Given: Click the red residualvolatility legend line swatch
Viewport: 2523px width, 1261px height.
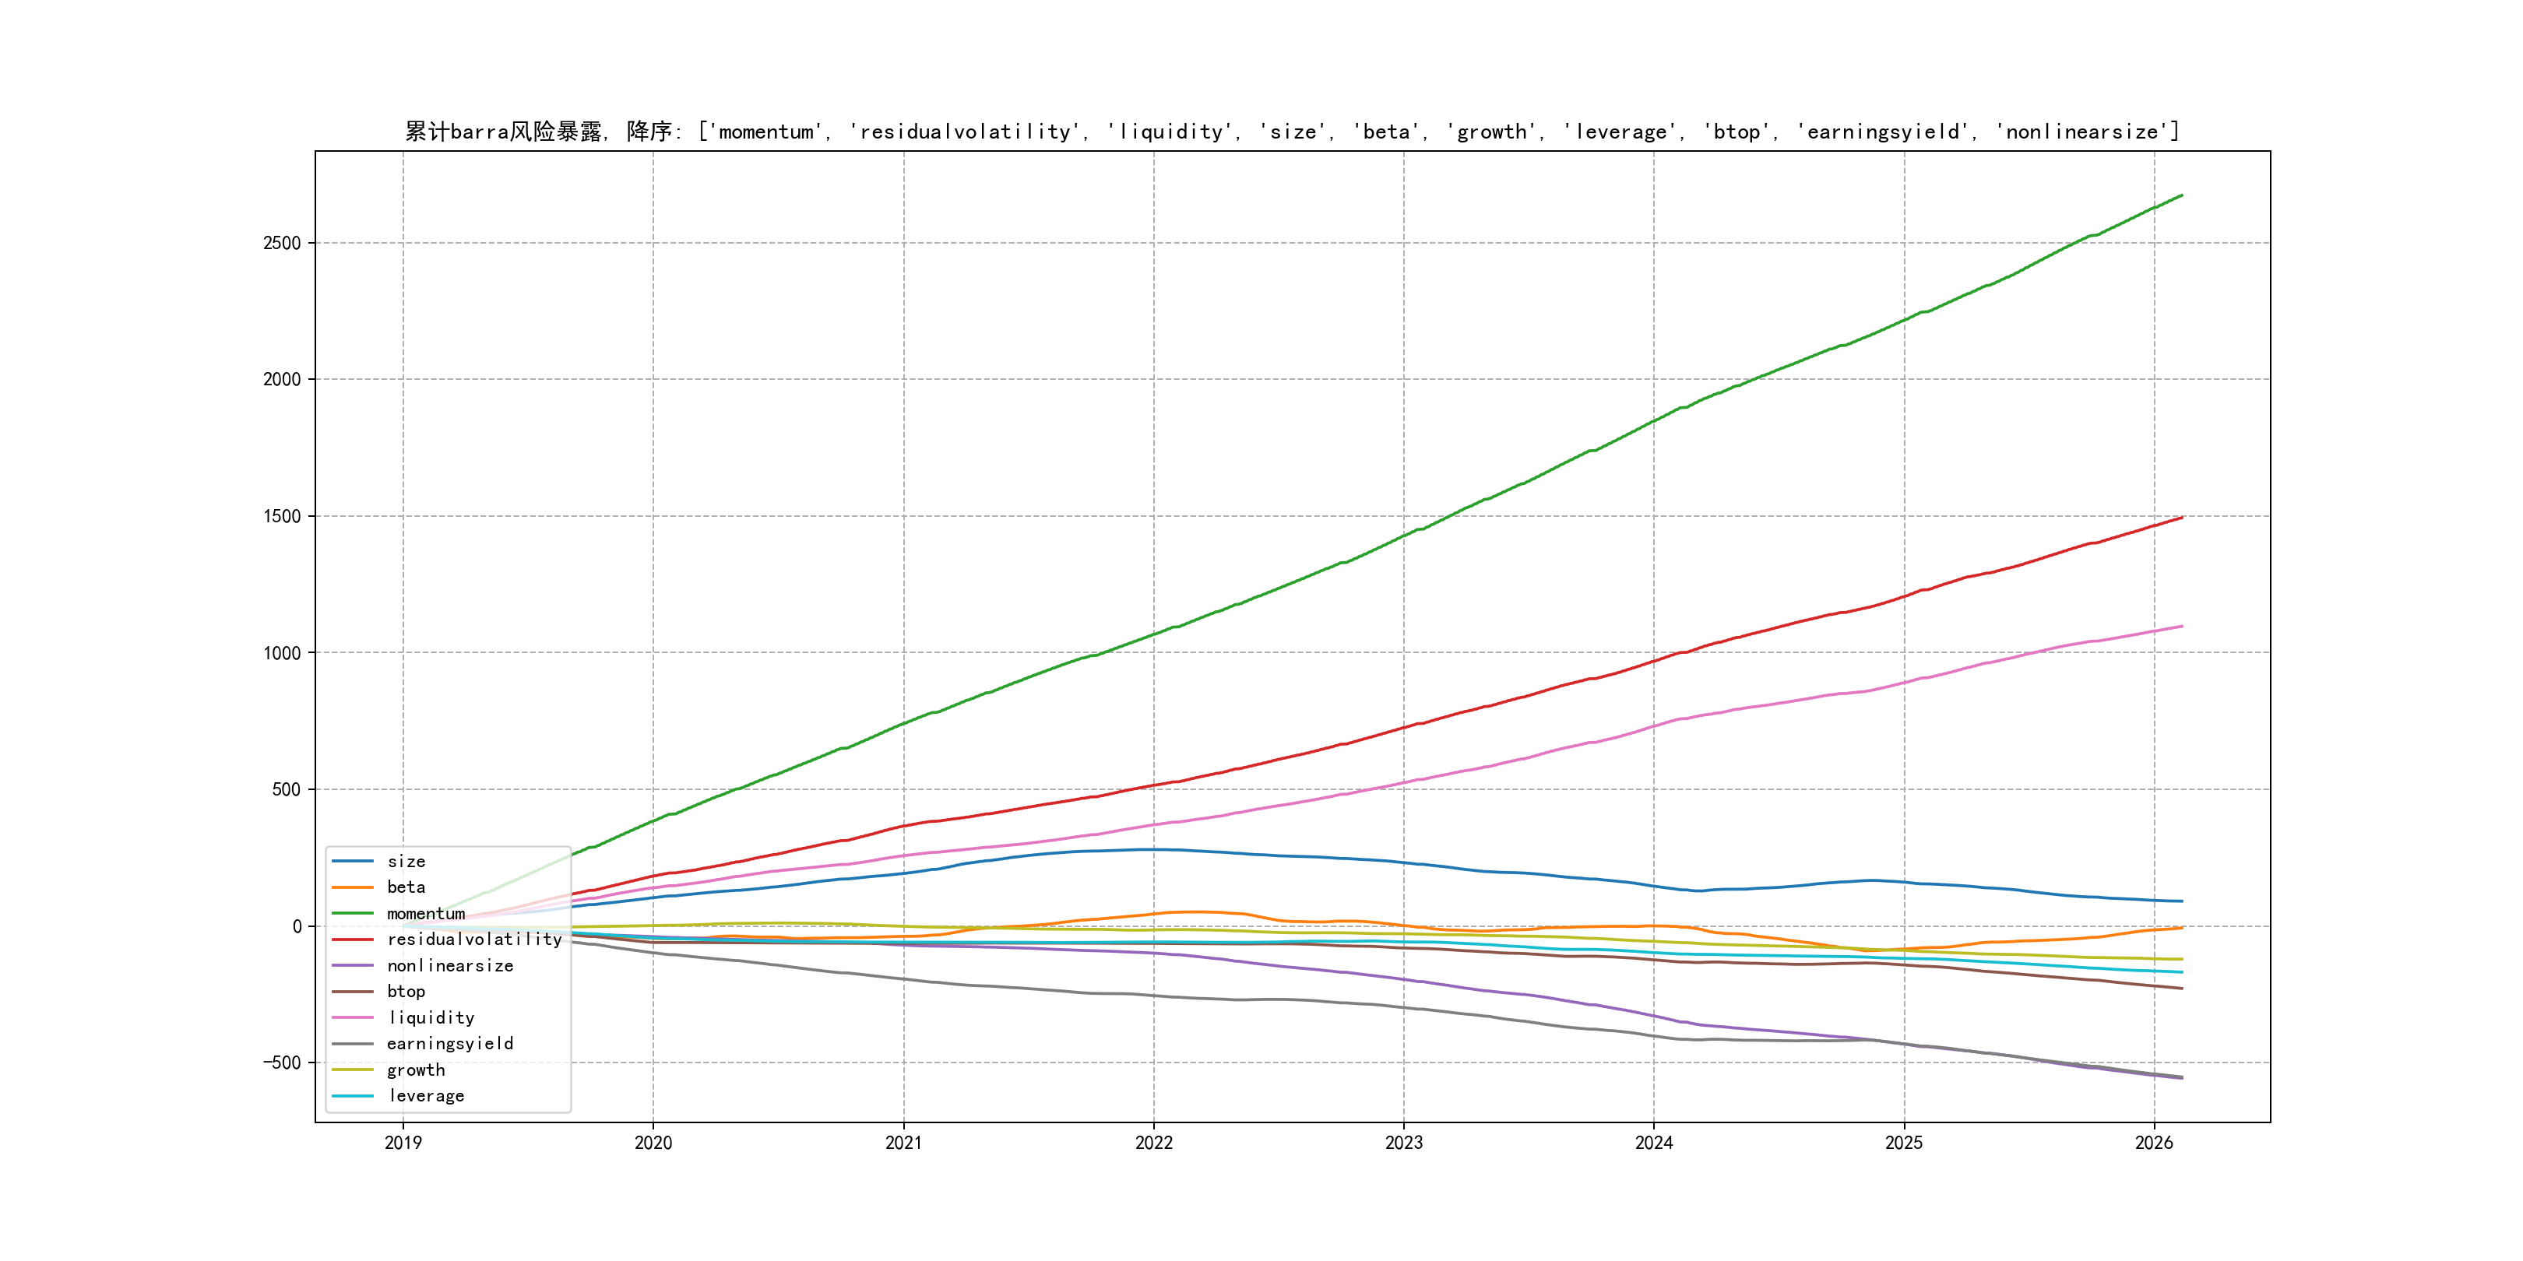Looking at the screenshot, I should click(x=353, y=939).
